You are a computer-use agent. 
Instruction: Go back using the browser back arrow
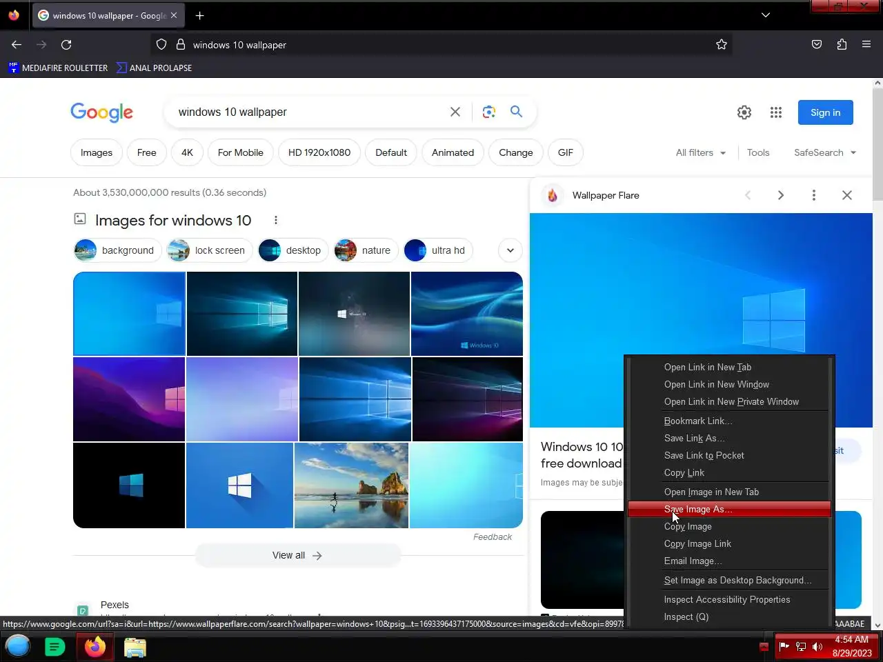[x=17, y=45]
